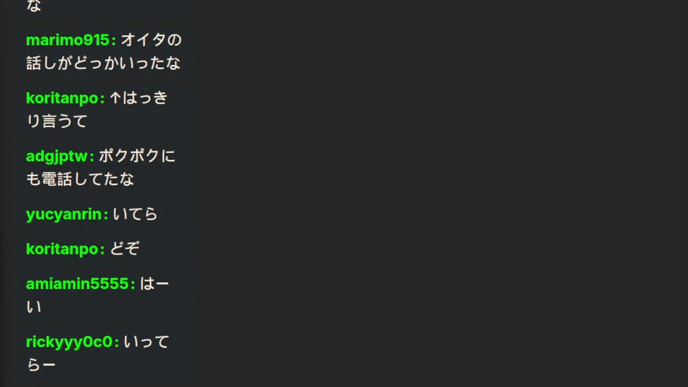The image size is (688, 387).
Task: Click はー text beside amiamin5555
Action: click(x=154, y=283)
